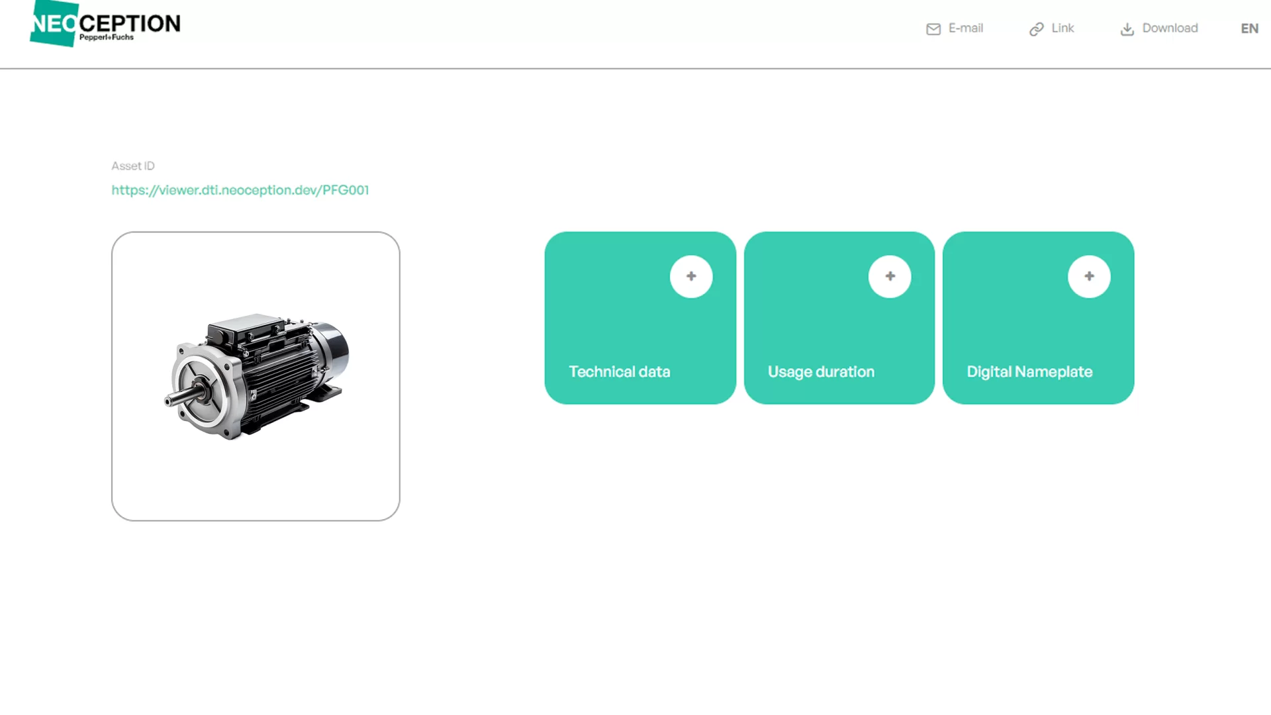This screenshot has width=1271, height=715.
Task: Click the chain Link icon
Action: point(1037,29)
